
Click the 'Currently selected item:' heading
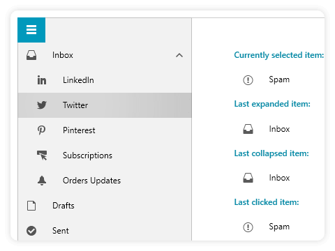pos(279,55)
